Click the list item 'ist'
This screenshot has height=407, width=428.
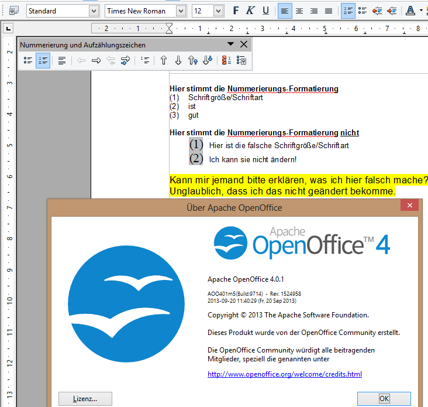pos(192,107)
